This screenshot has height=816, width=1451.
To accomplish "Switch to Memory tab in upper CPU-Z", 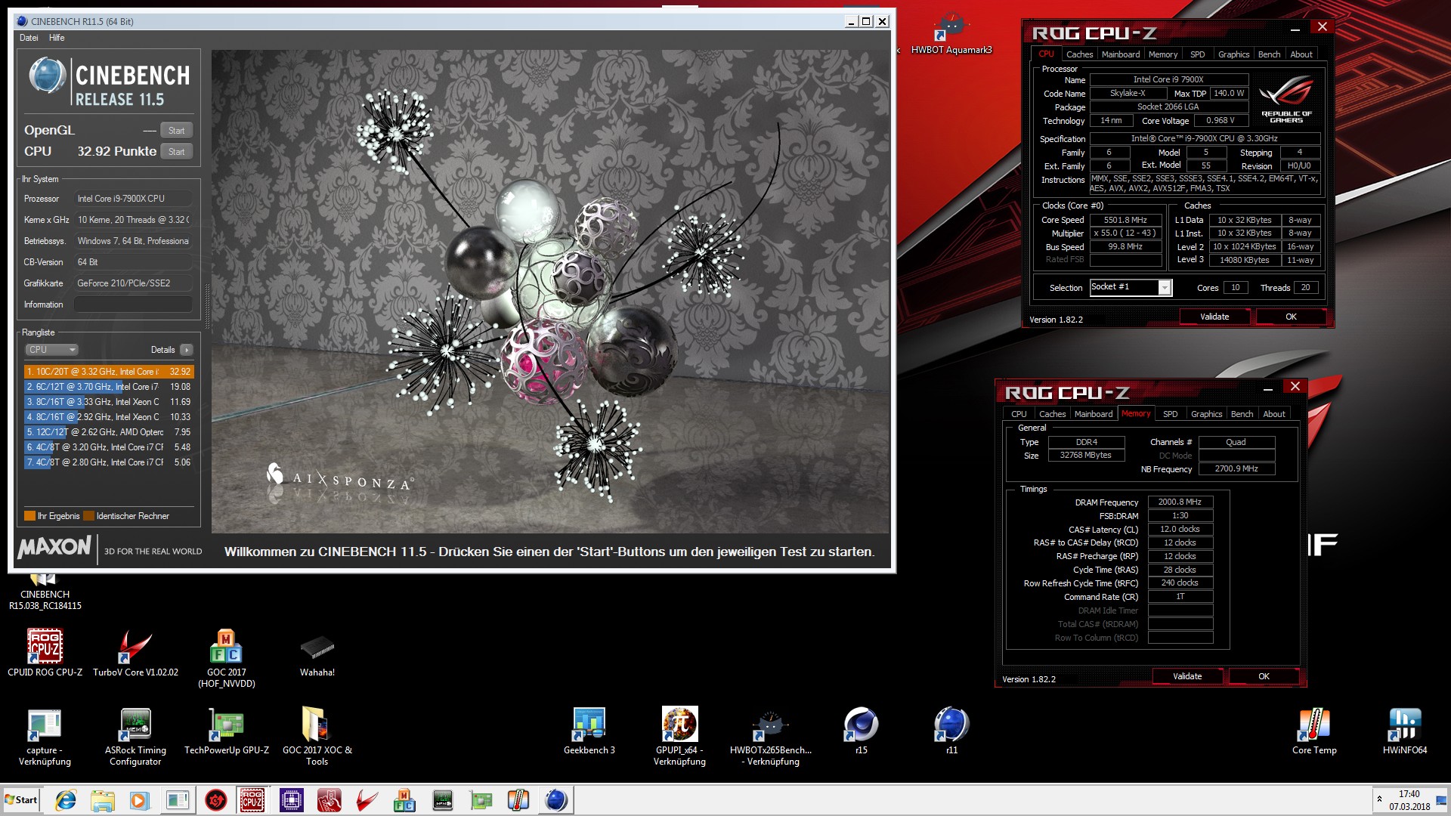I will 1163,54.
